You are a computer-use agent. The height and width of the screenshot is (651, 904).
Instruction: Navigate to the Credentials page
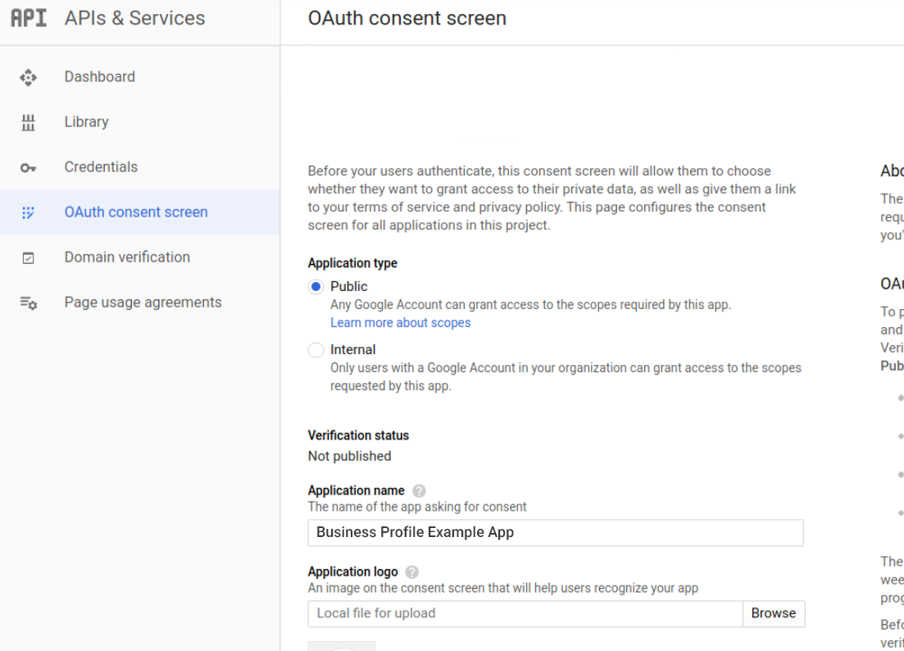(x=101, y=166)
